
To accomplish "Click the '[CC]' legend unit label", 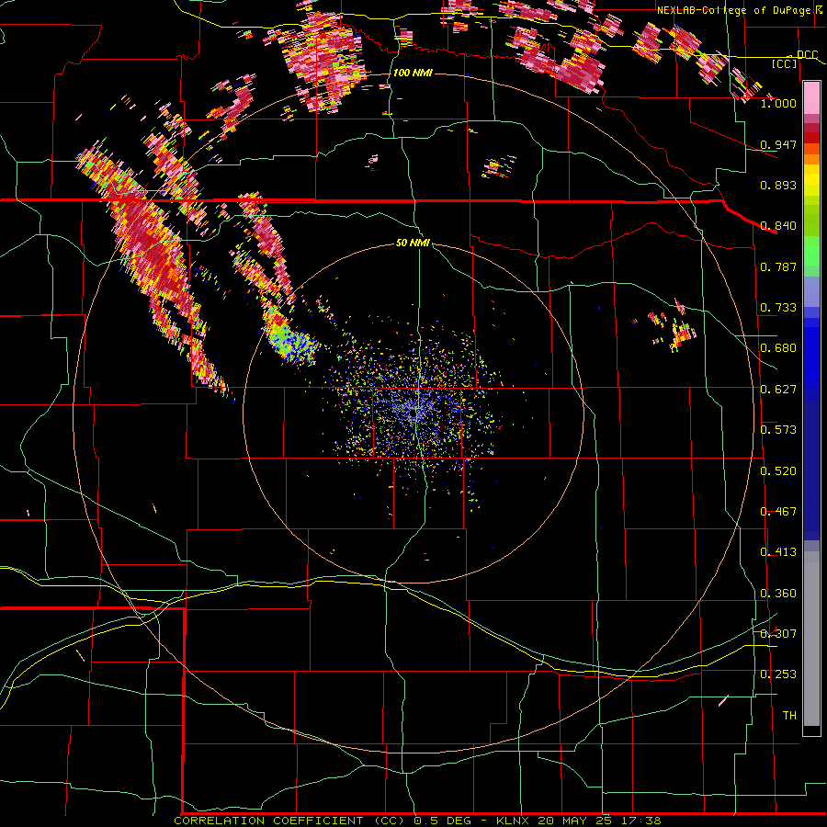I will coord(785,63).
